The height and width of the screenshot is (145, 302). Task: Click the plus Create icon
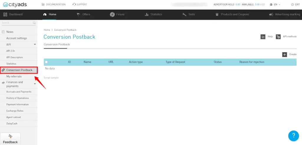pos(285,55)
